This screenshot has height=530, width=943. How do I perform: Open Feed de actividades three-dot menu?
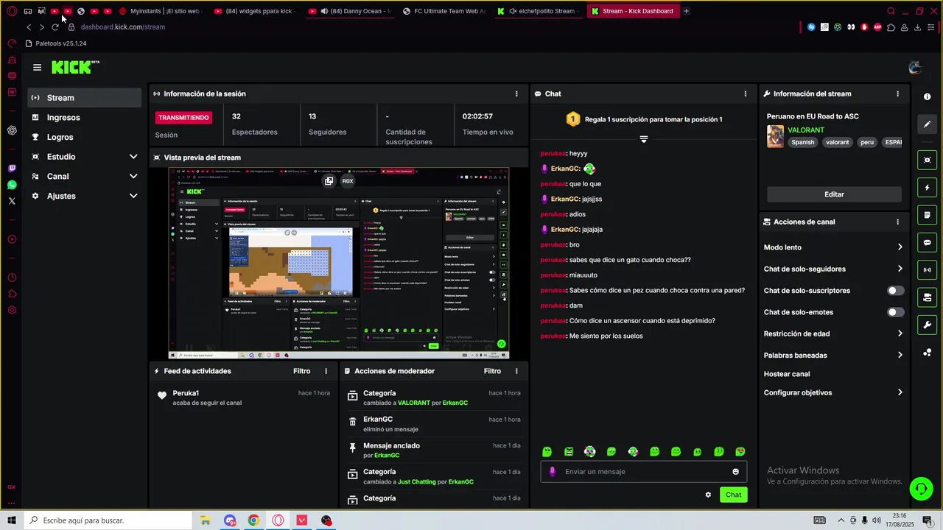click(x=326, y=371)
